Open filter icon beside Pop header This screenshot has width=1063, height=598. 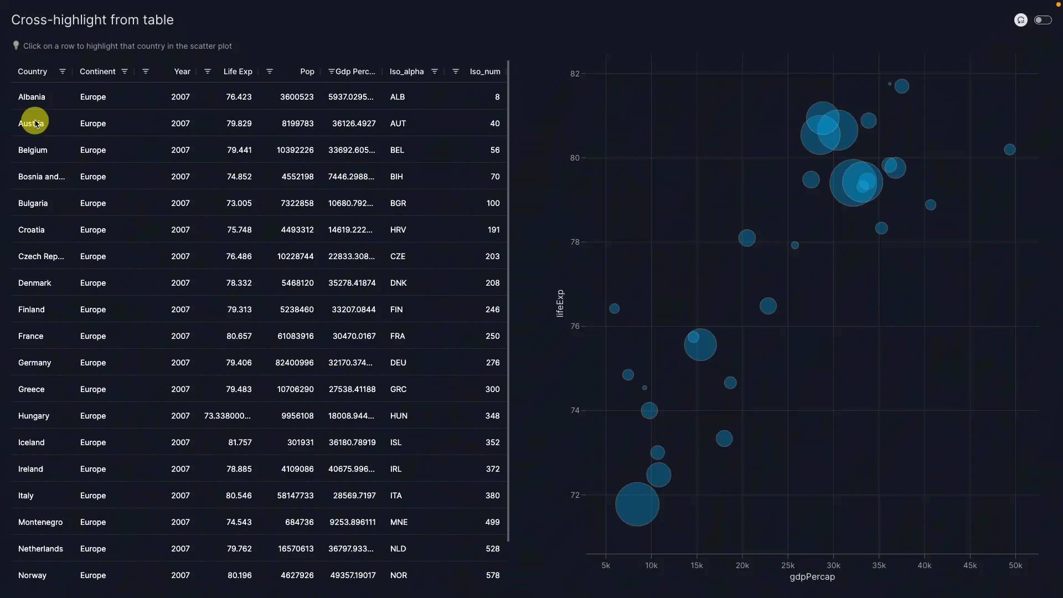[270, 71]
